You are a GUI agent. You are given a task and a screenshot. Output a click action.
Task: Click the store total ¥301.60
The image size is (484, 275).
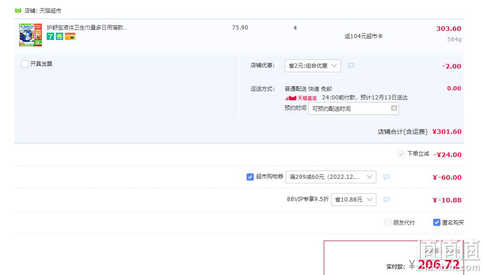447,132
